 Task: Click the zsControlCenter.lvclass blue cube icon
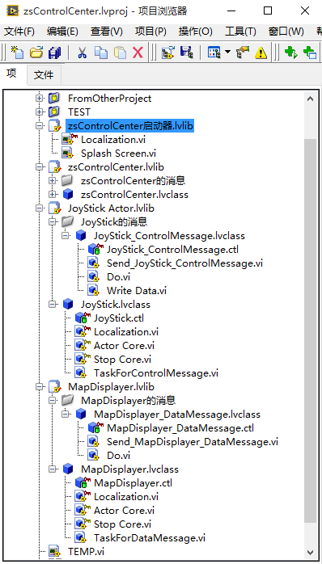(x=68, y=195)
